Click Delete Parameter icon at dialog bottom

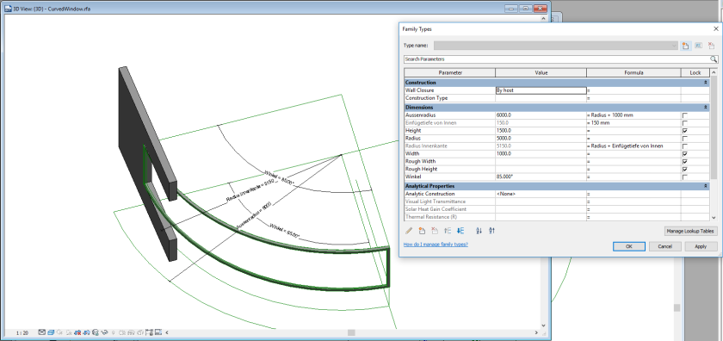tap(435, 231)
